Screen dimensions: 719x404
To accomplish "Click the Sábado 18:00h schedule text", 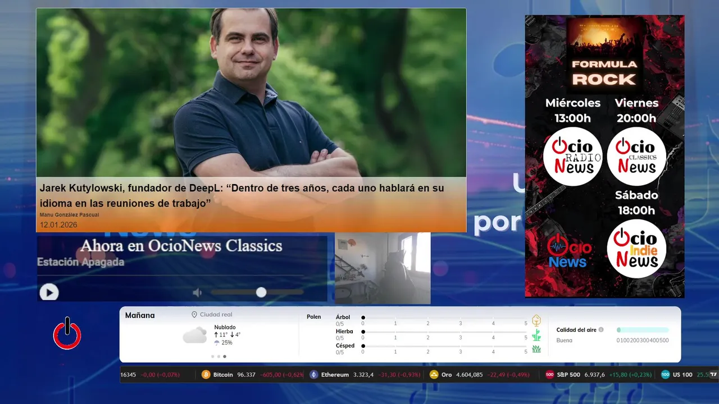I will [x=636, y=203].
